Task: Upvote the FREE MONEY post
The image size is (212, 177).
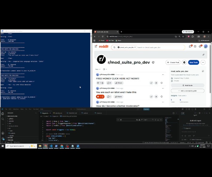Action: tap(98, 83)
